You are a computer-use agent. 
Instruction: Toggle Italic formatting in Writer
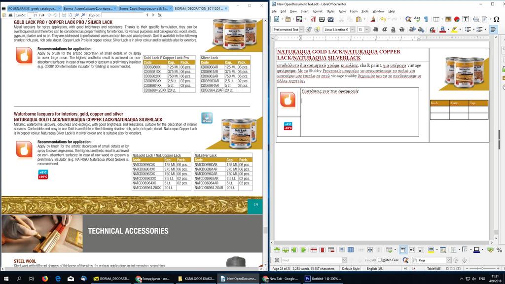[x=384, y=30]
